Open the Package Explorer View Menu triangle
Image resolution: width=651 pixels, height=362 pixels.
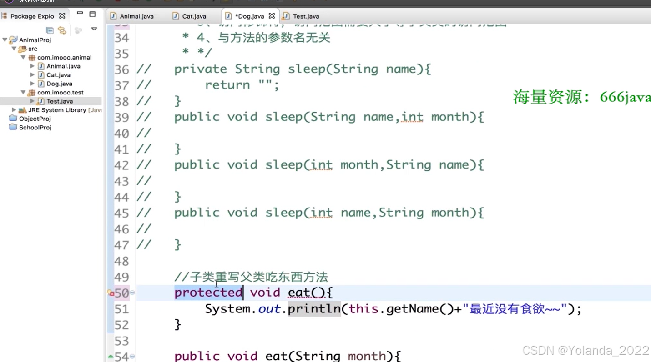click(x=94, y=29)
